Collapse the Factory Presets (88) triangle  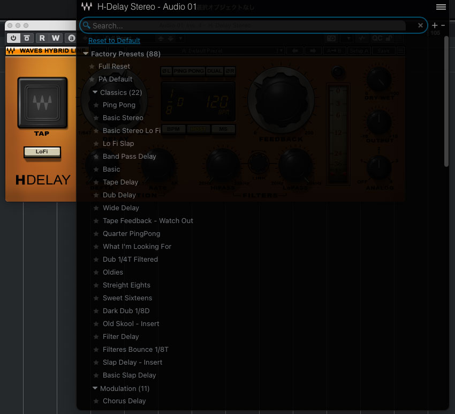point(86,54)
